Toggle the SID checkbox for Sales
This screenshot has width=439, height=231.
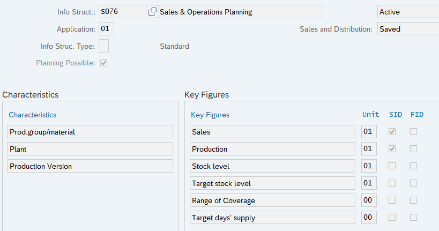tap(392, 132)
